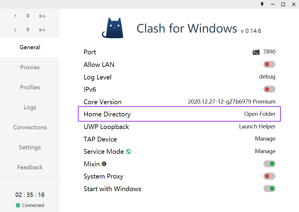Open the Connections tab
The height and width of the screenshot is (212, 299).
(x=30, y=127)
